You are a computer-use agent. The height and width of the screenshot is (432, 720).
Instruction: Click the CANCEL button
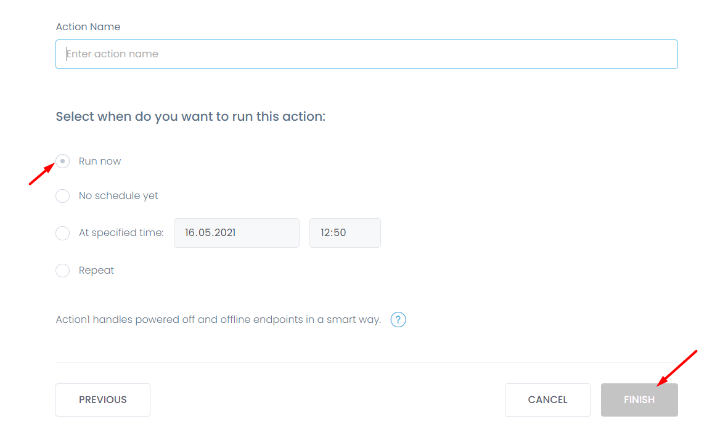coord(547,400)
